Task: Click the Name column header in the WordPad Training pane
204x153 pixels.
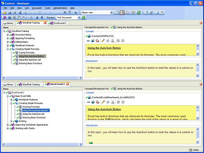Action: point(42,28)
